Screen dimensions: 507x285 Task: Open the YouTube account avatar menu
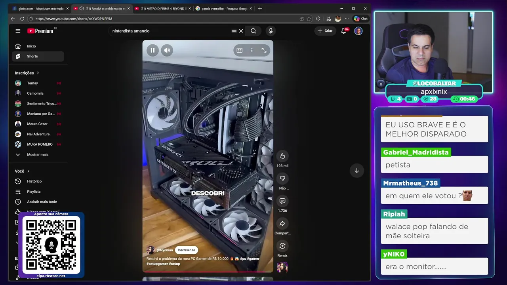coord(358,31)
